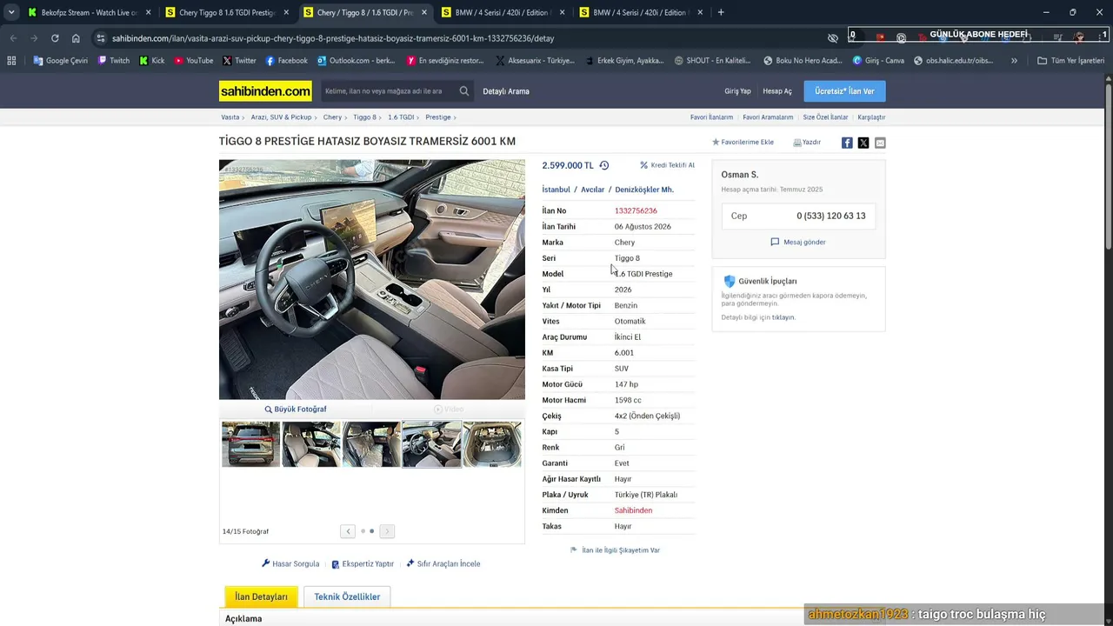The width and height of the screenshot is (1113, 626).
Task: Click İlan ile İlgili Şikayetim Var
Action: click(x=615, y=550)
